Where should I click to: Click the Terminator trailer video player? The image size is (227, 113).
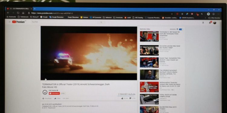(89, 53)
